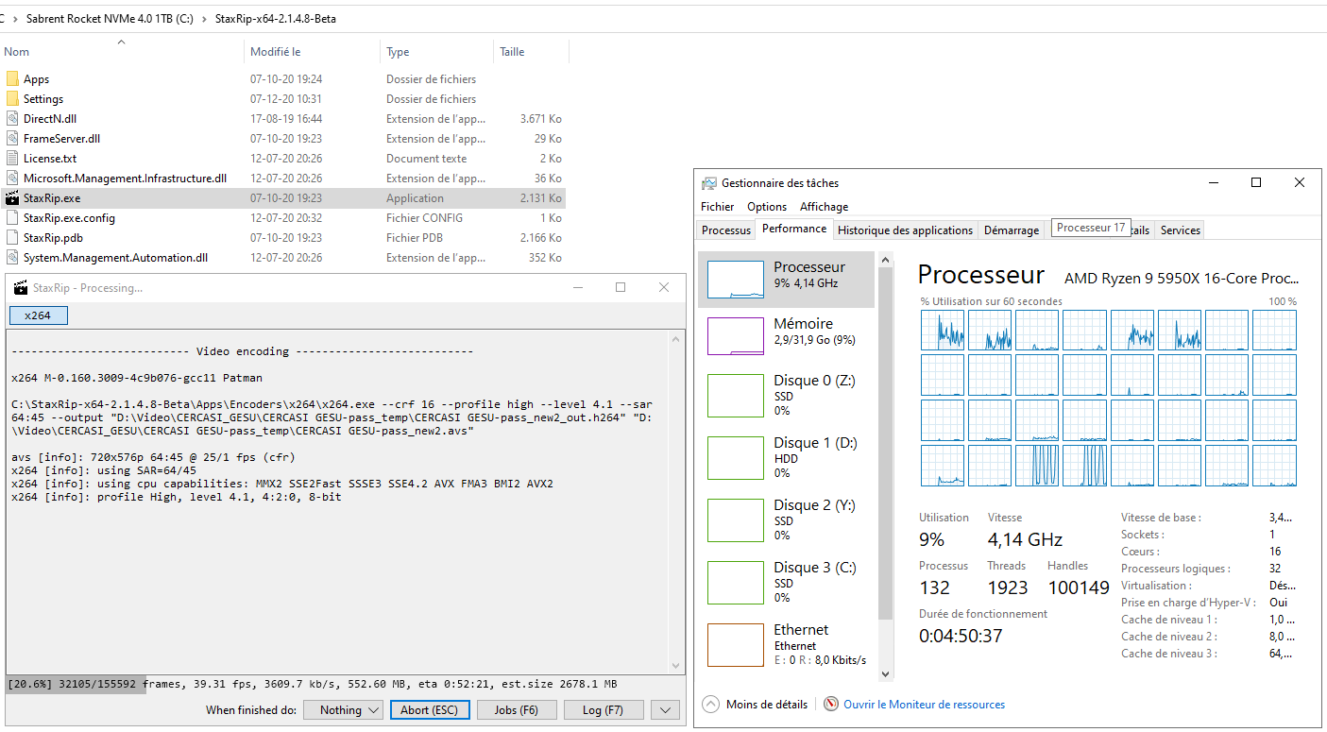The height and width of the screenshot is (732, 1327).
Task: Click the '1923' Threads value
Action: coord(1008,588)
